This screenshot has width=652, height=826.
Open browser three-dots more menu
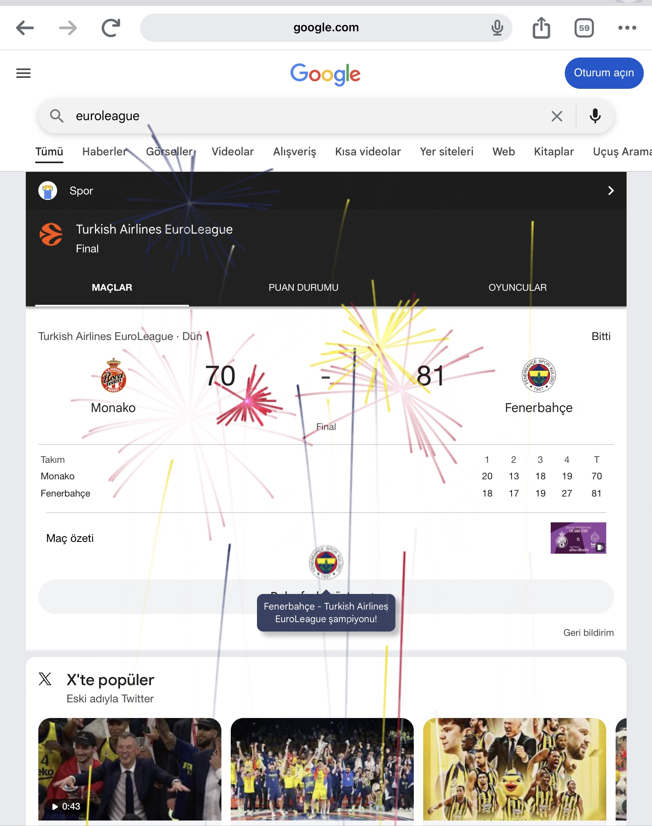coord(627,28)
